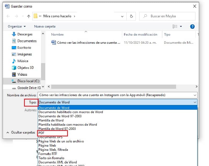Choose Documento de Word 97-2003 format

tap(60, 116)
